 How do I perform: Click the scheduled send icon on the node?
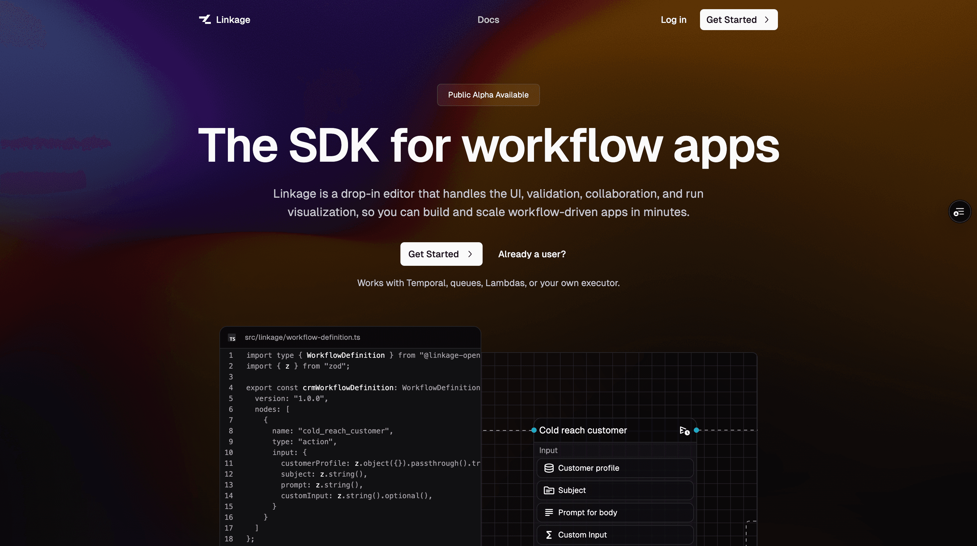coord(684,430)
